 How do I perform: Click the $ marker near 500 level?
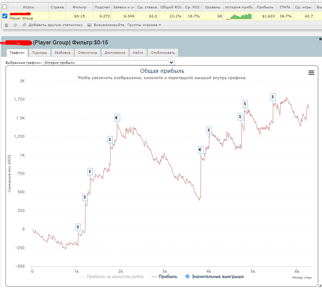tap(85, 197)
